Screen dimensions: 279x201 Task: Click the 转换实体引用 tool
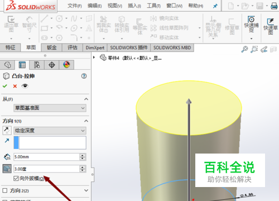122,24
